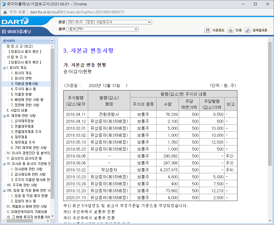The height and width of the screenshot is (225, 274).
Task: Click the 와이더플래닛 company name
Action: pos(19,31)
